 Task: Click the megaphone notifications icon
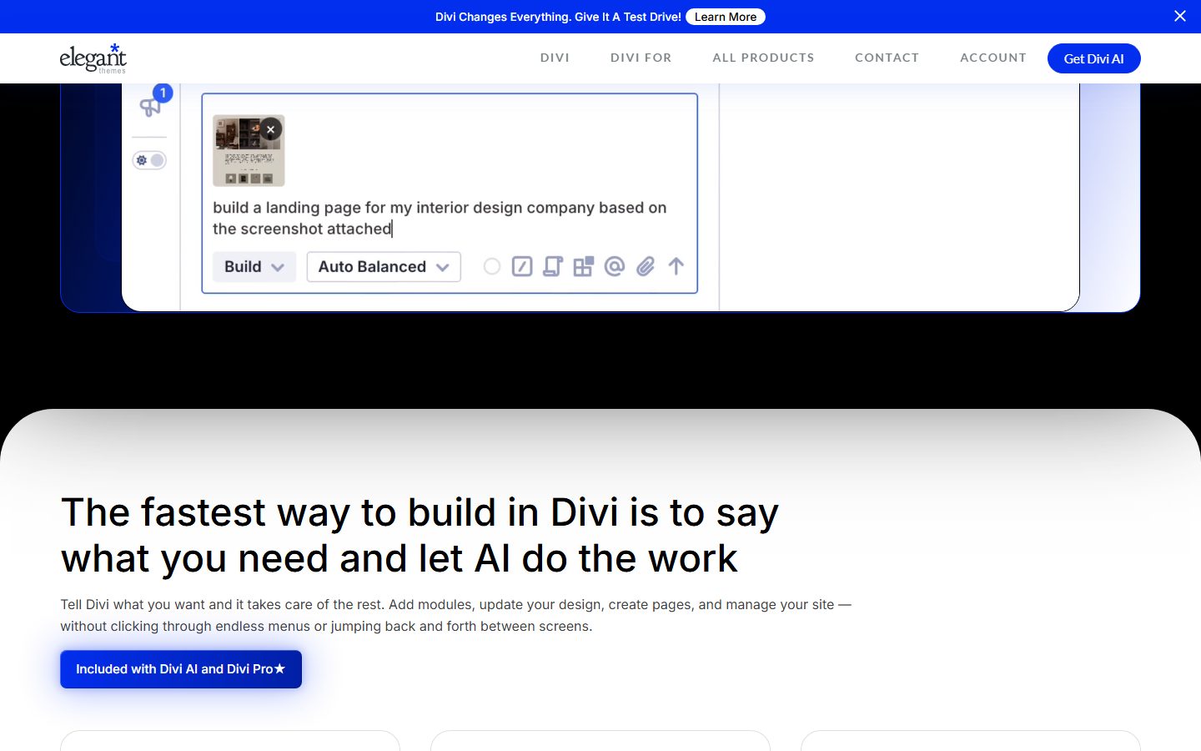coord(151,106)
